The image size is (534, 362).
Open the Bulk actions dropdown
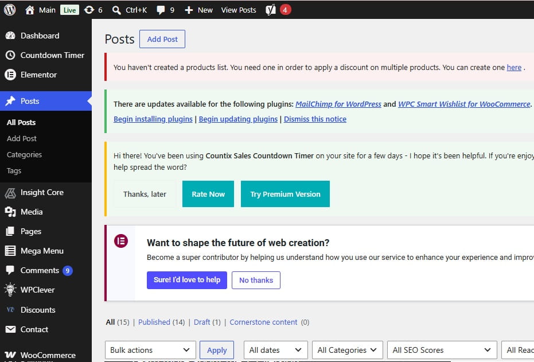coord(150,350)
